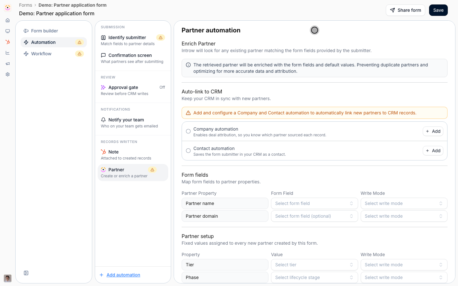Image resolution: width=458 pixels, height=286 pixels.
Task: Select the Contact automation radio circle
Action: (188, 151)
